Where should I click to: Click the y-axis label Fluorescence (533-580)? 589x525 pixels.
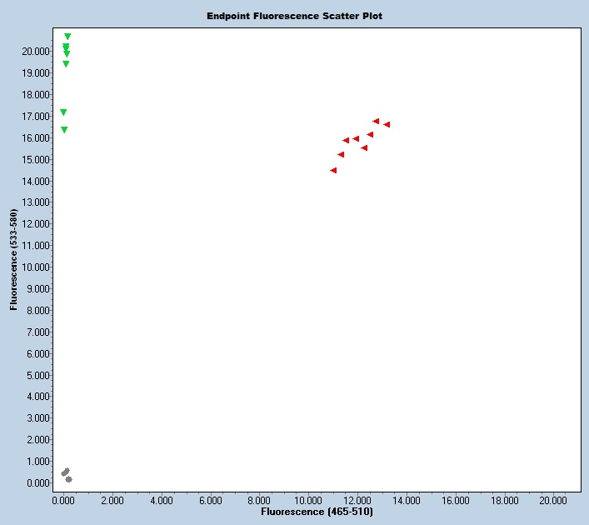14,261
